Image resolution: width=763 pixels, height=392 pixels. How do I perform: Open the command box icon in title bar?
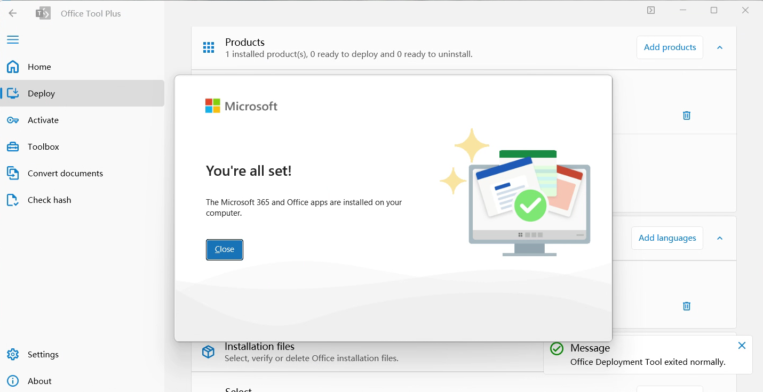pos(651,10)
